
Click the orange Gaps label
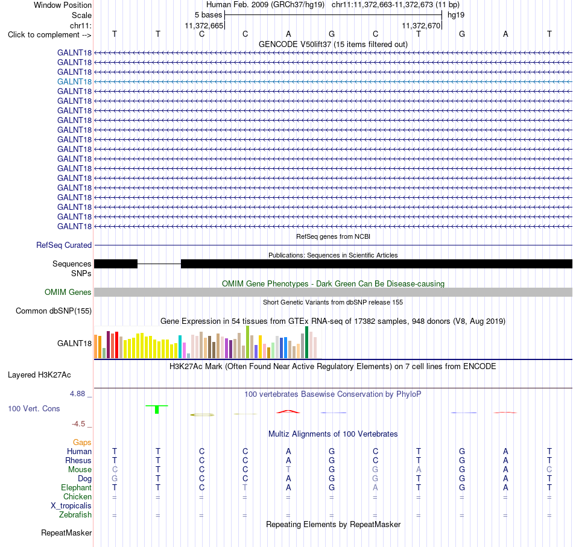click(82, 443)
